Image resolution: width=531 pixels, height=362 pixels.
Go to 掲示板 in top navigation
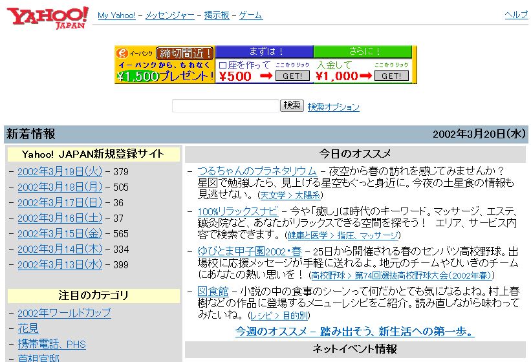[217, 16]
